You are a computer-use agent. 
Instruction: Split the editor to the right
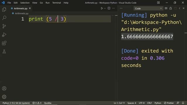tap(109, 8)
